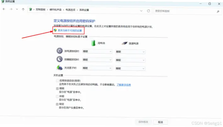Click 更改当前不可用的设置 link

tap(70, 31)
